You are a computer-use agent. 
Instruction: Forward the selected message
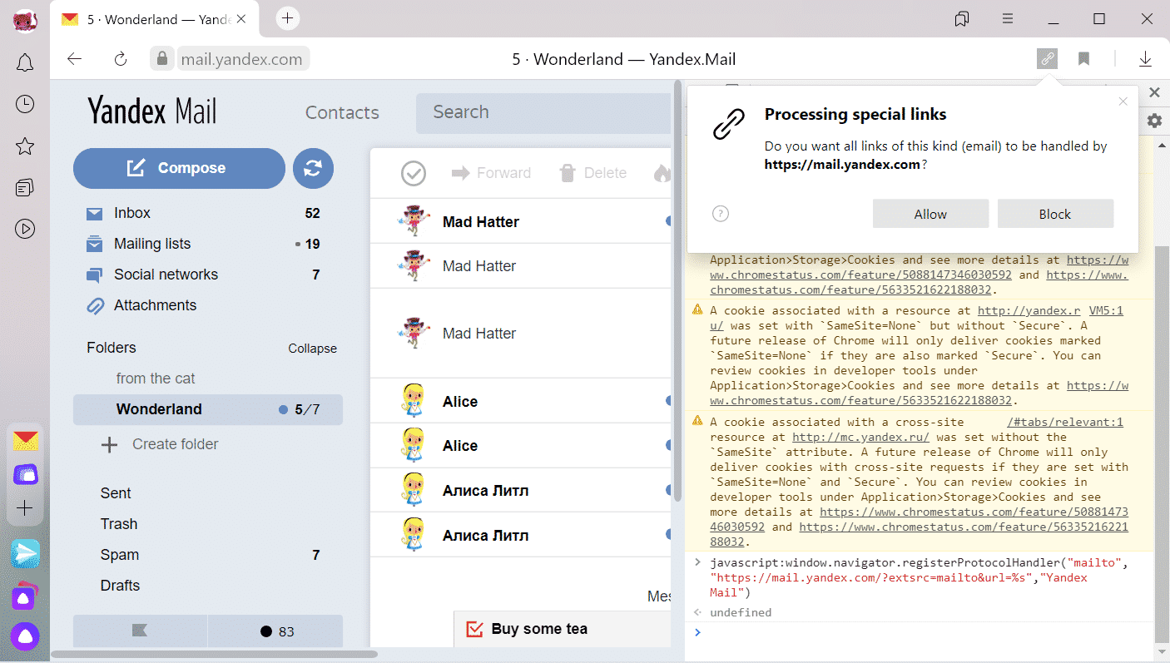[491, 173]
